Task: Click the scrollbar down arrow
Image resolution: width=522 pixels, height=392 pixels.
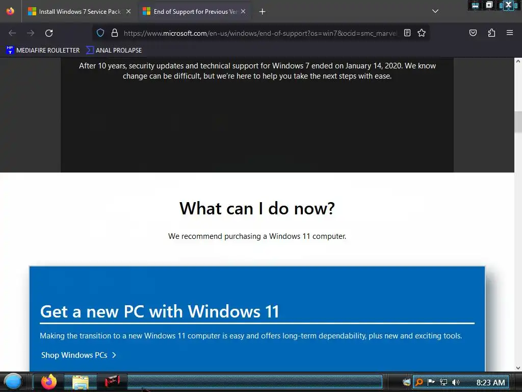Action: [518, 368]
